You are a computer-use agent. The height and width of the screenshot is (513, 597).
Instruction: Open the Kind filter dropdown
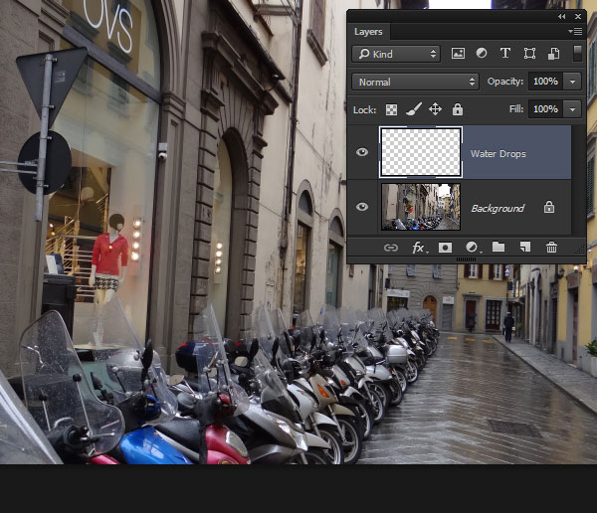click(x=396, y=54)
